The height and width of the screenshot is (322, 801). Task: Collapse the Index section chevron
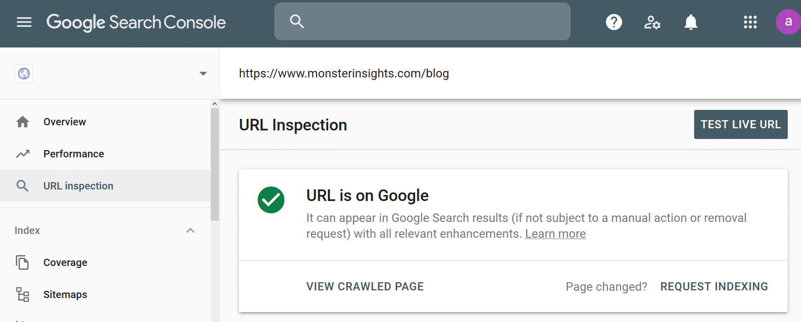coord(191,230)
